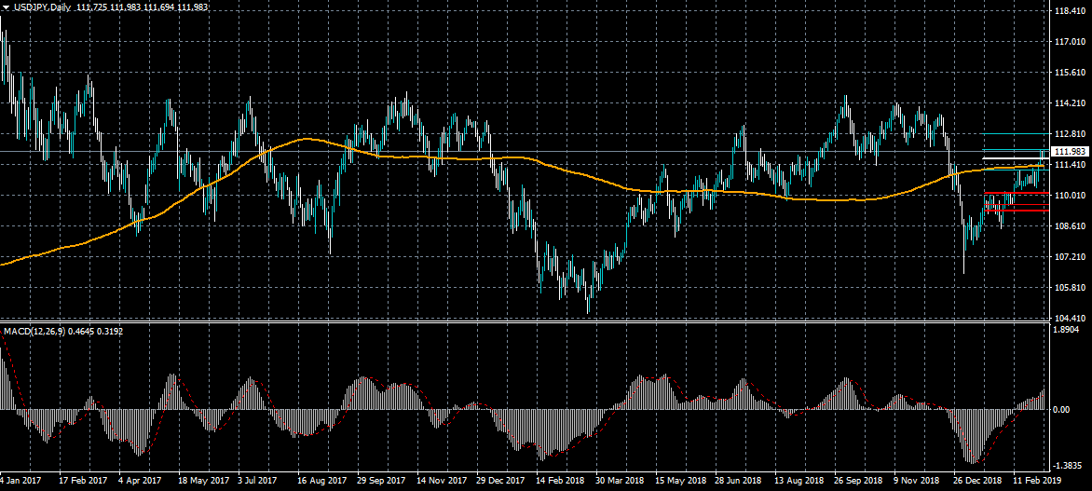The width and height of the screenshot is (1092, 491).
Task: Select the lowest red horizontal line
Action: (1017, 211)
